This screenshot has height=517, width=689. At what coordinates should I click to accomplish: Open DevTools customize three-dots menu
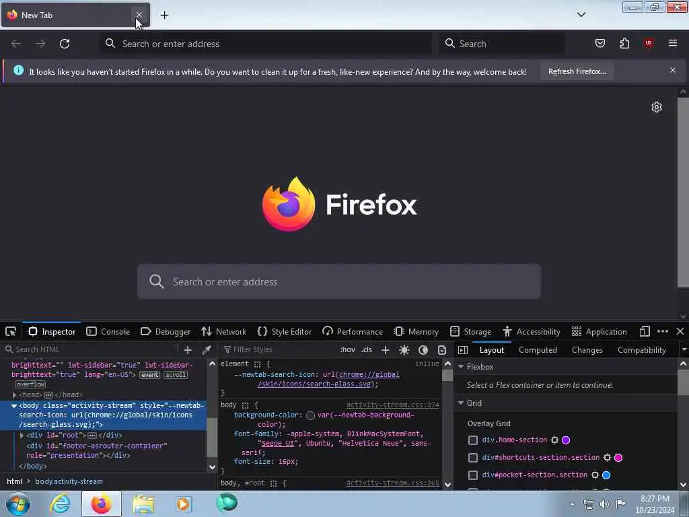click(x=663, y=331)
